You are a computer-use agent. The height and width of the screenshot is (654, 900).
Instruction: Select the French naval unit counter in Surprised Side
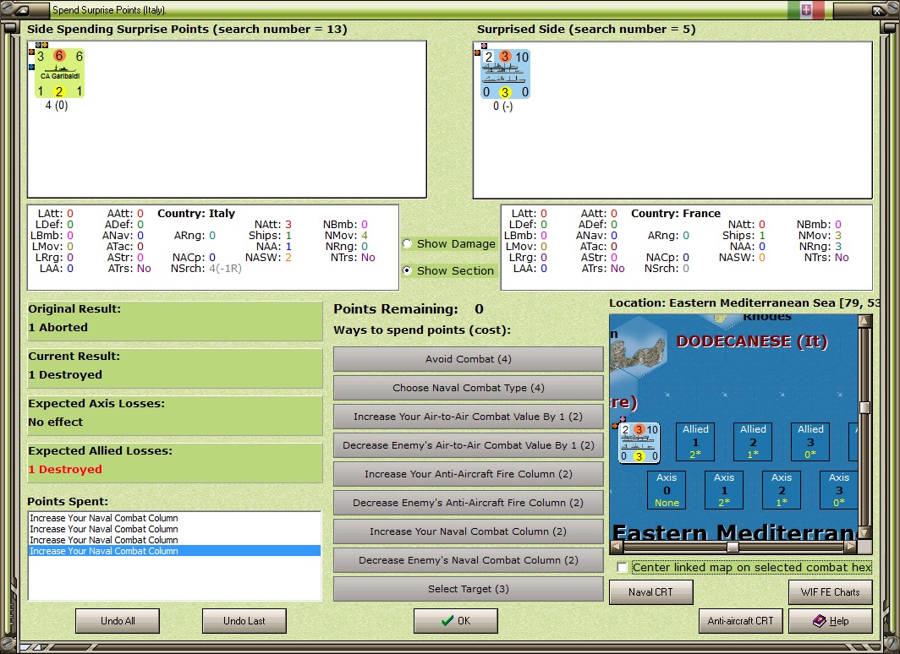click(505, 74)
